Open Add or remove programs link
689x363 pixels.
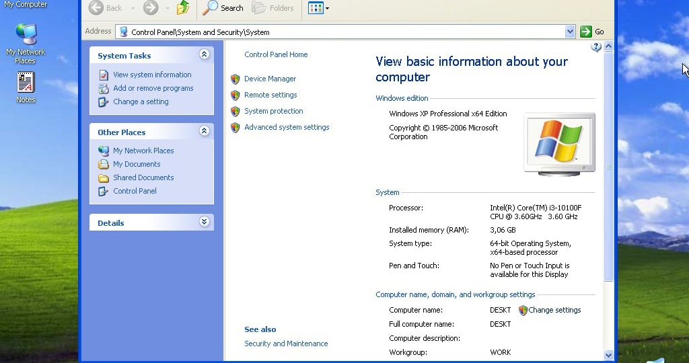pyautogui.click(x=153, y=88)
